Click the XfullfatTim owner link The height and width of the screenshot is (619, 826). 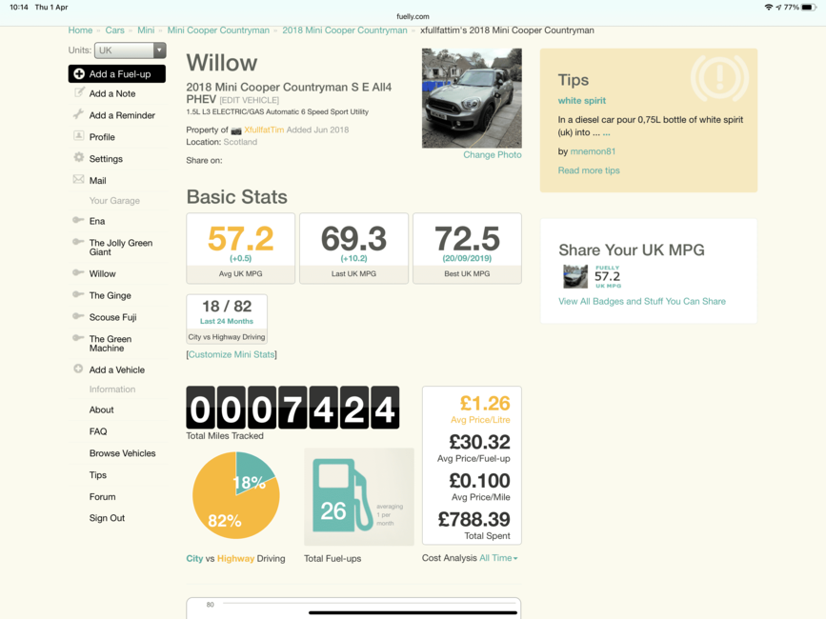pyautogui.click(x=264, y=130)
